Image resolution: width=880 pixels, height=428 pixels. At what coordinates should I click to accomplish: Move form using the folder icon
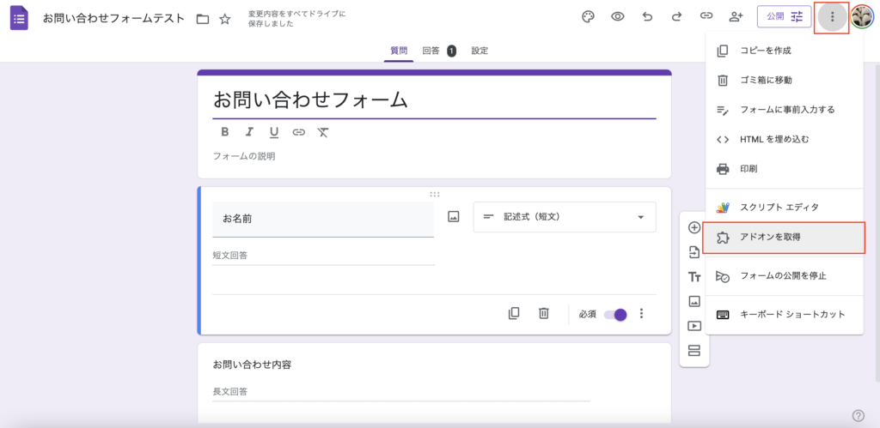(x=203, y=19)
